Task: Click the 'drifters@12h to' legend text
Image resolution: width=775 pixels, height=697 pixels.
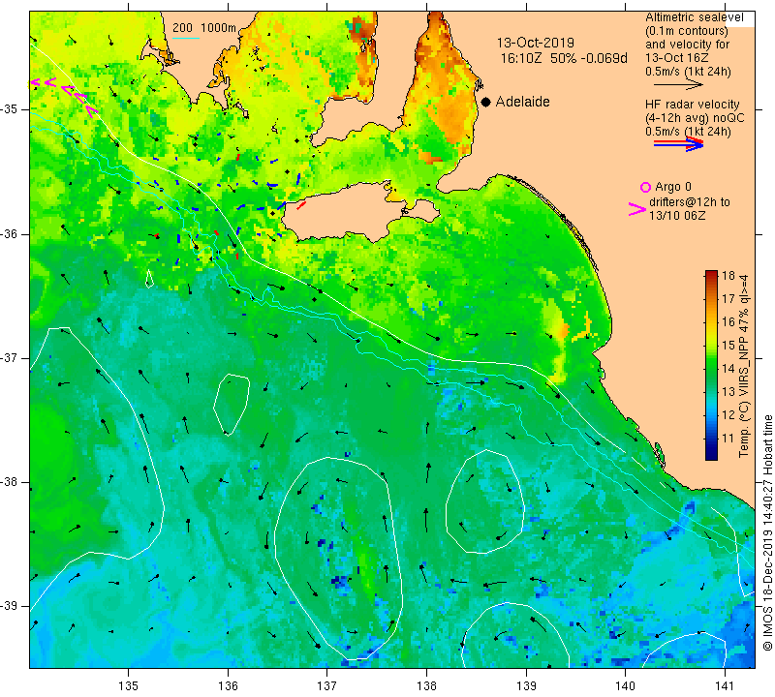Action: click(x=690, y=202)
